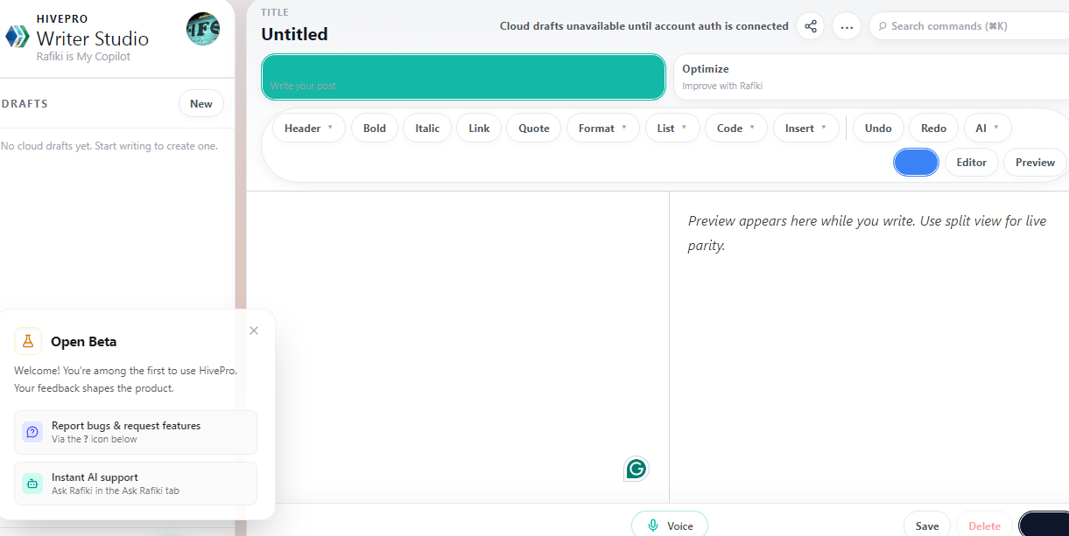Open the Format dropdown
This screenshot has width=1069, height=536.
pos(603,128)
